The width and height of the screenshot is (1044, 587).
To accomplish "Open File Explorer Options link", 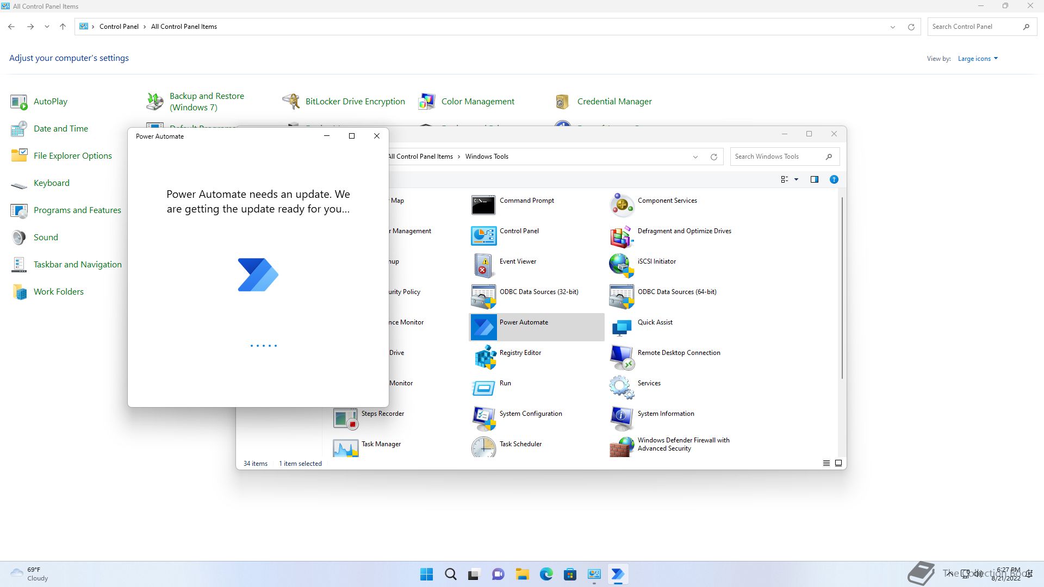I will pos(73,156).
